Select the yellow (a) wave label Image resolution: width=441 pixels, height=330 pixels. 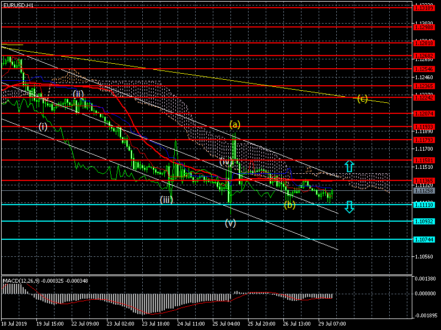235,124
